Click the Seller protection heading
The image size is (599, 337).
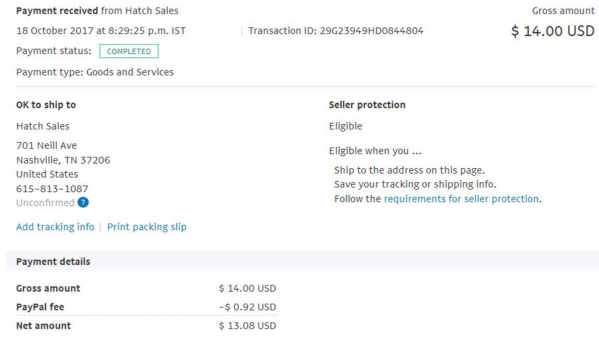tap(367, 105)
